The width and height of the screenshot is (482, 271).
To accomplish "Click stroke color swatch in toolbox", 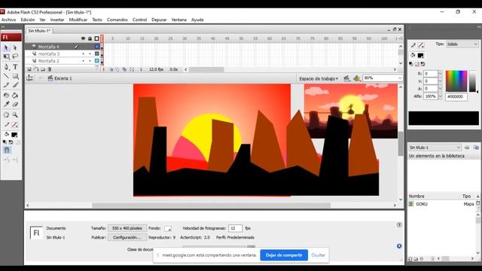I will pos(14,124).
